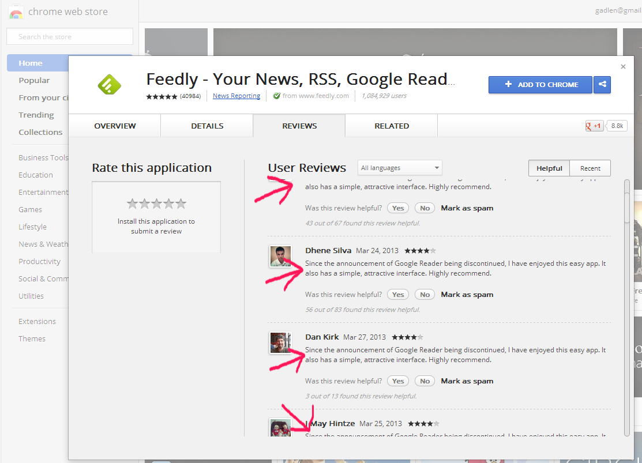Click the gadlen@gmail account text

(618, 10)
